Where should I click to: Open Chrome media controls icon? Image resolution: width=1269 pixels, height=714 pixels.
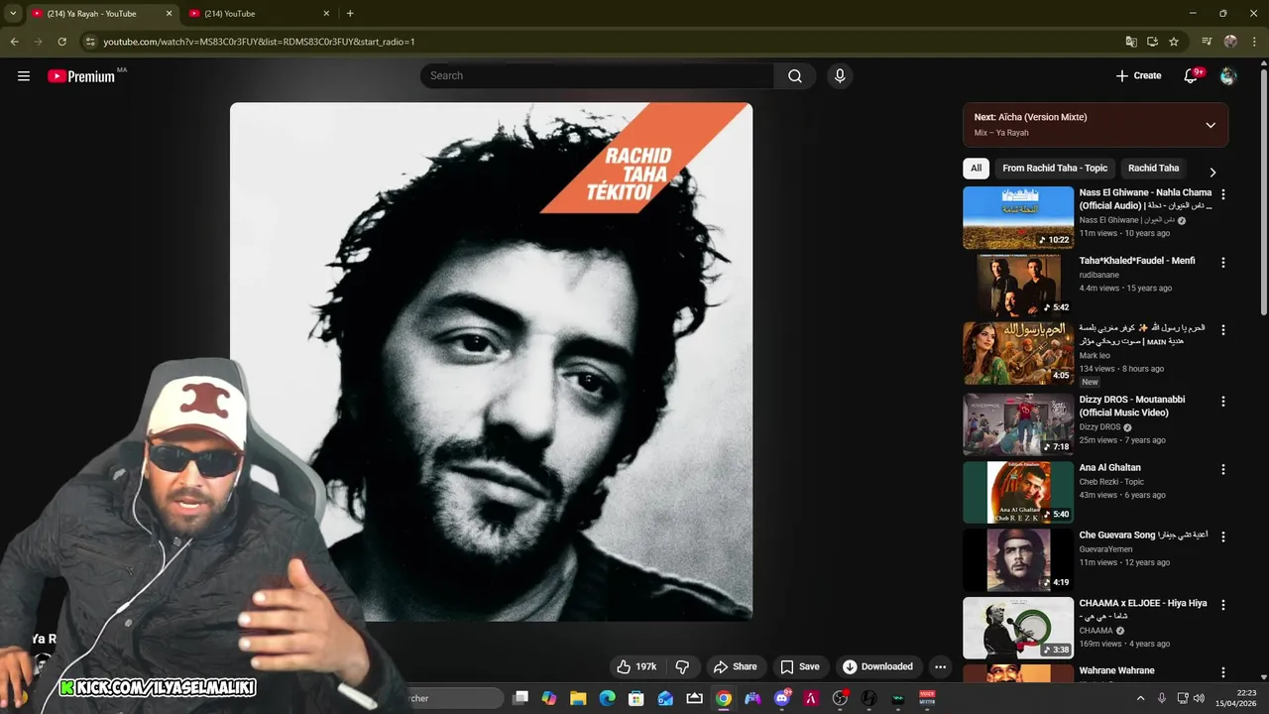(1207, 42)
